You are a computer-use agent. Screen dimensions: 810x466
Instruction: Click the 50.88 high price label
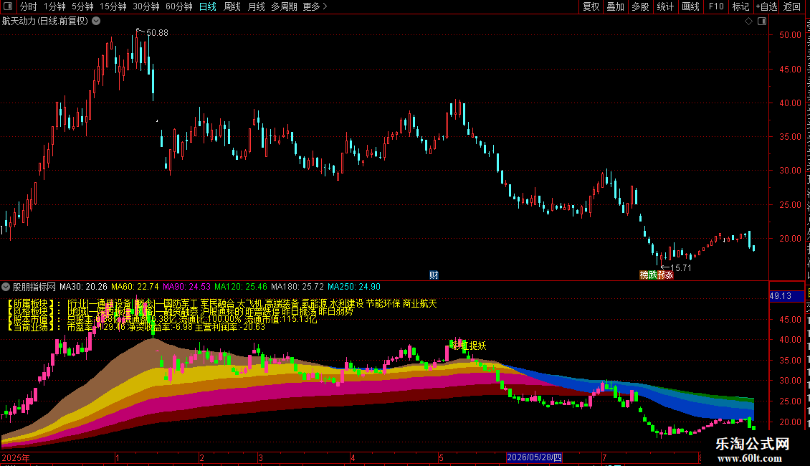point(157,32)
